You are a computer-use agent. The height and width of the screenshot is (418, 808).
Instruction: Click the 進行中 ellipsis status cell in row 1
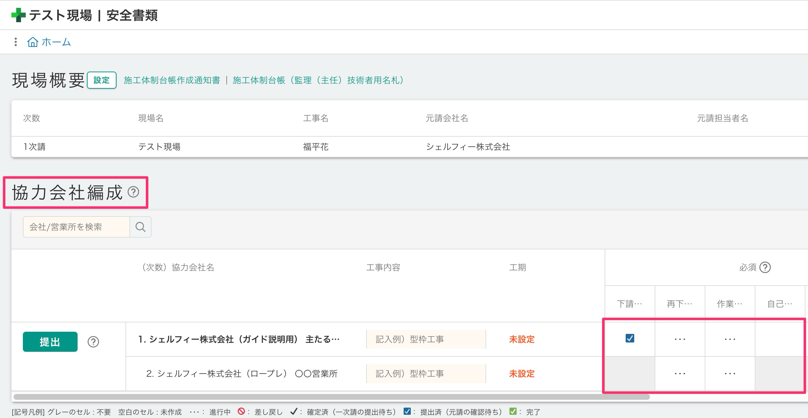(x=680, y=339)
